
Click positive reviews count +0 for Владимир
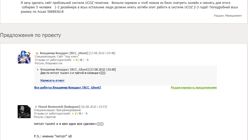(75, 60)
